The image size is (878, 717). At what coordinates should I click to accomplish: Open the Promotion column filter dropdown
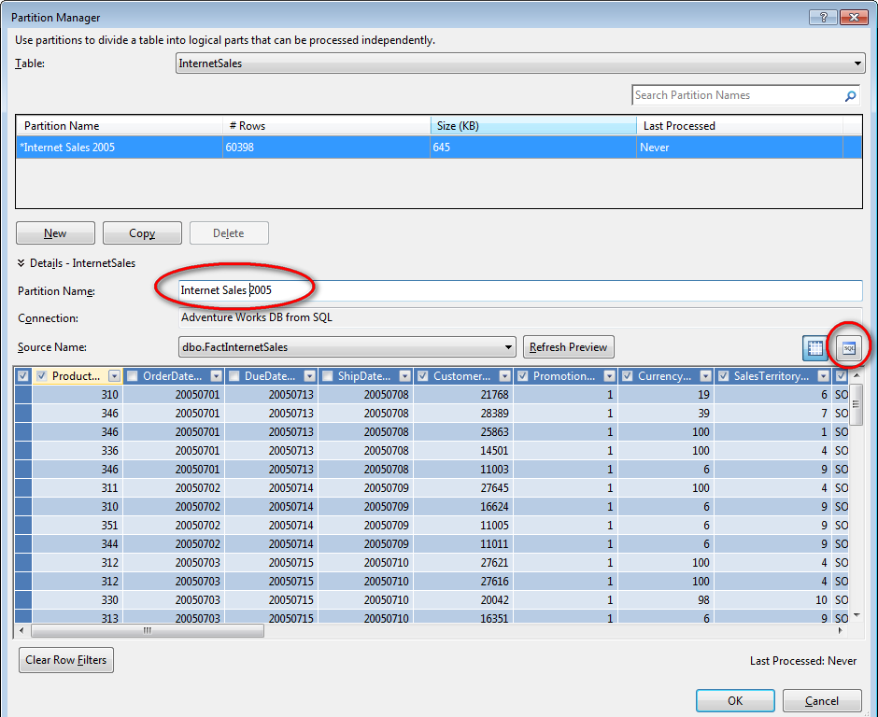tap(609, 376)
